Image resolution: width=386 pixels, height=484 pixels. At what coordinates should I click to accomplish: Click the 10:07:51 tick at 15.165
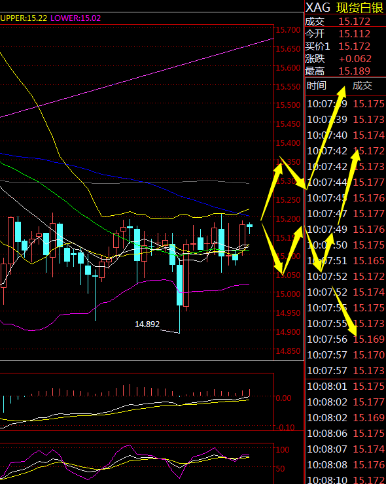click(345, 260)
